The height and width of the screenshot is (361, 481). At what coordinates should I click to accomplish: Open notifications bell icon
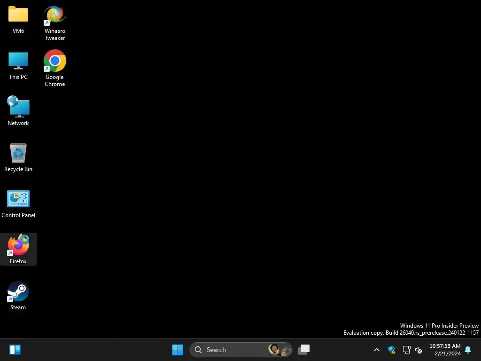tap(468, 350)
